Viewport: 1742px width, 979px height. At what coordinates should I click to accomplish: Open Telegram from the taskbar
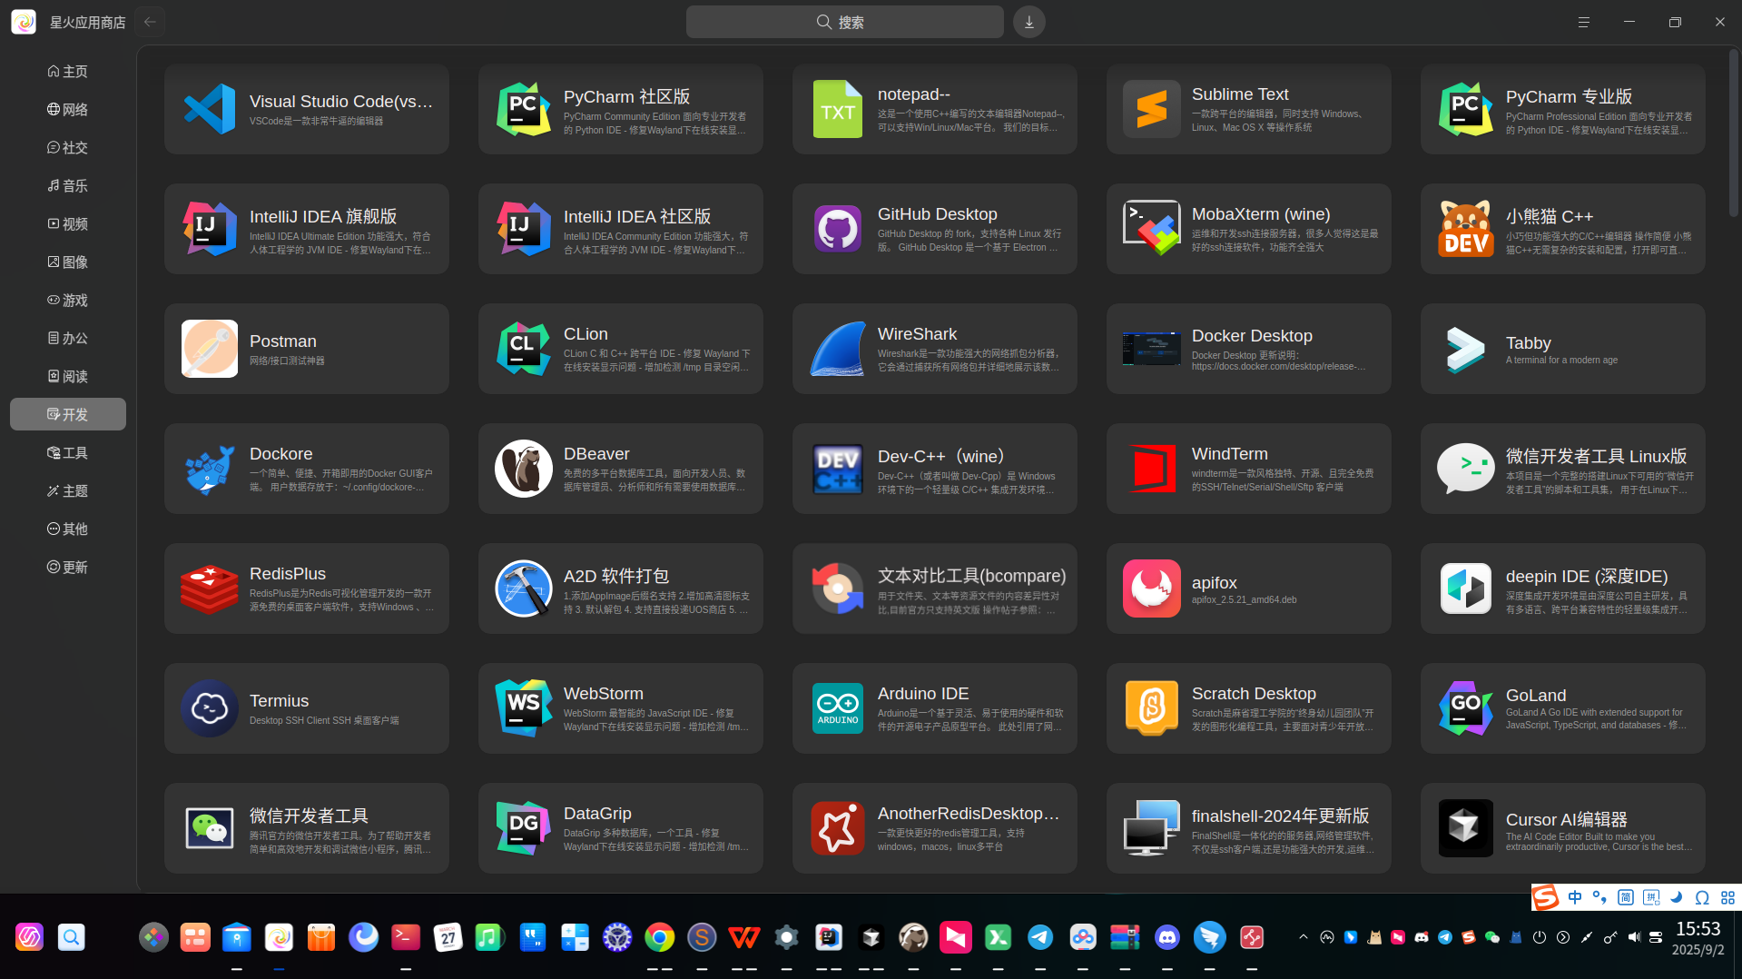tap(1040, 937)
